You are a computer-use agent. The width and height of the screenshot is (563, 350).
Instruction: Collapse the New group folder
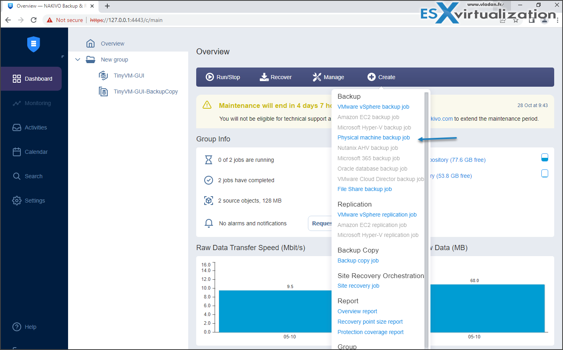pyautogui.click(x=78, y=60)
